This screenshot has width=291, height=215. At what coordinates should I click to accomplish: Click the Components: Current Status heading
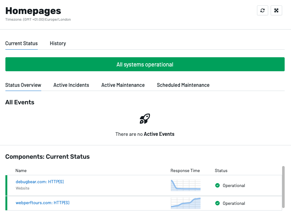click(x=48, y=157)
